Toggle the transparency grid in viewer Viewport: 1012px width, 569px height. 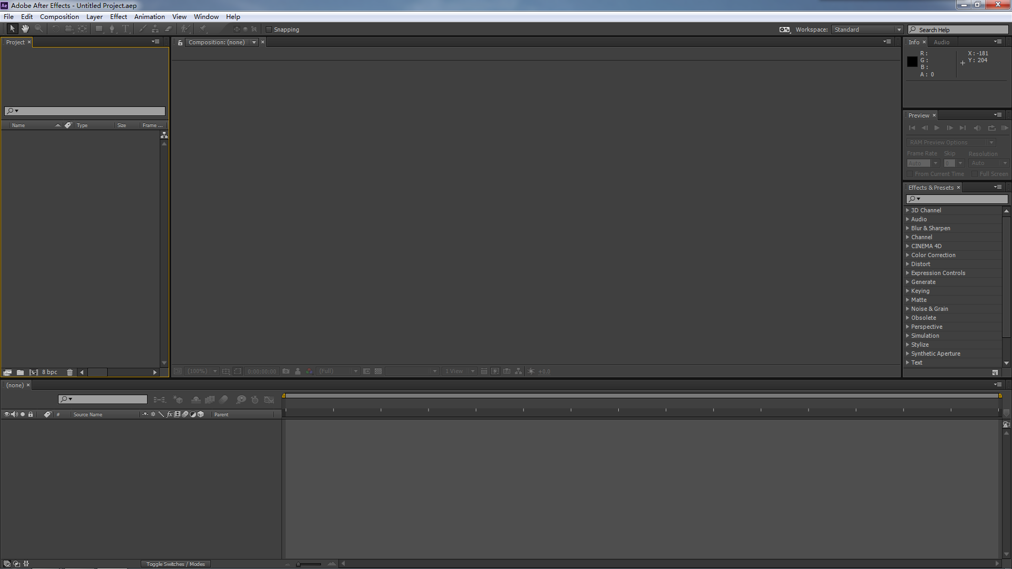(x=378, y=371)
